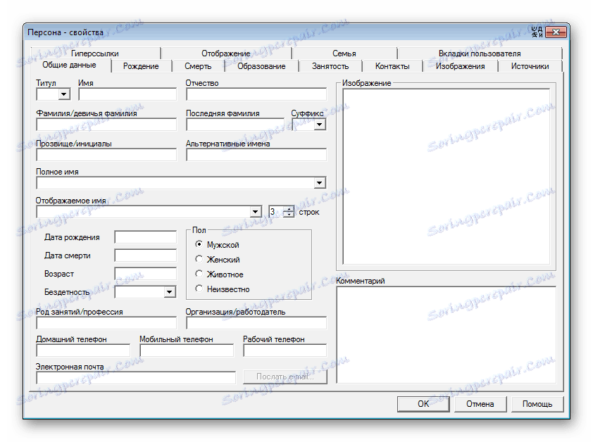593x442 pixels.
Task: Select the Мужской gender radio button
Action: [199, 244]
